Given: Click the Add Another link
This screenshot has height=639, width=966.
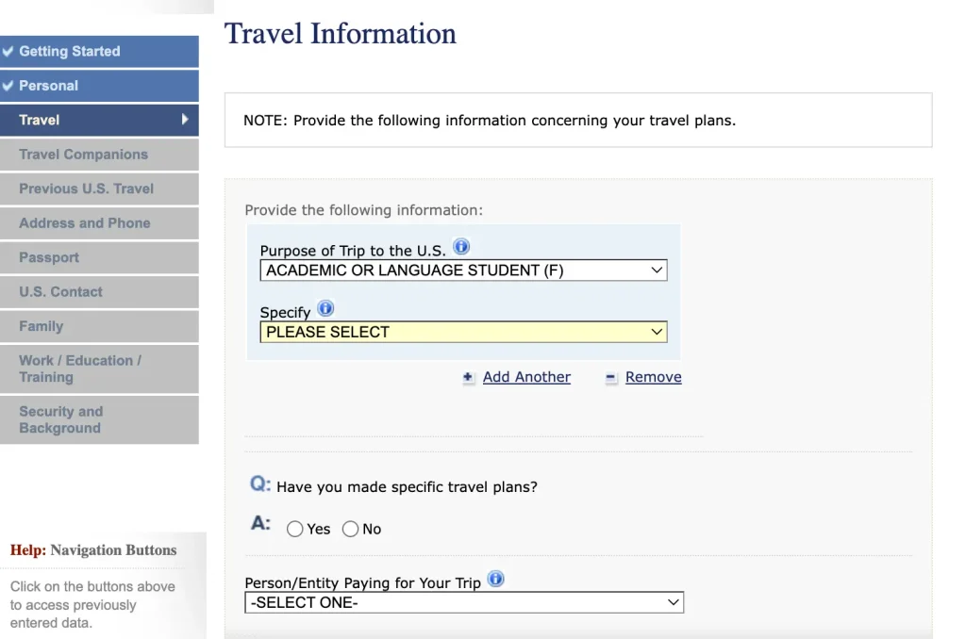Looking at the screenshot, I should pyautogui.click(x=526, y=377).
